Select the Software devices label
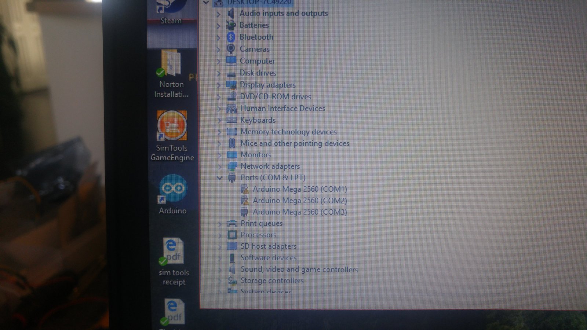The height and width of the screenshot is (330, 587). tap(269, 258)
